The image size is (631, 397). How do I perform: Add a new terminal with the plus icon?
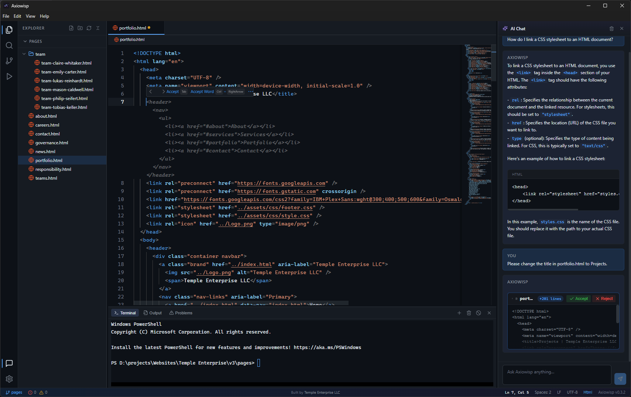[x=459, y=313]
